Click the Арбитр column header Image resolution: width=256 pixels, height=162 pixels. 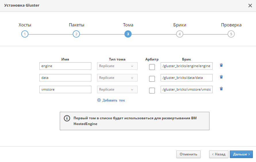click(x=152, y=59)
